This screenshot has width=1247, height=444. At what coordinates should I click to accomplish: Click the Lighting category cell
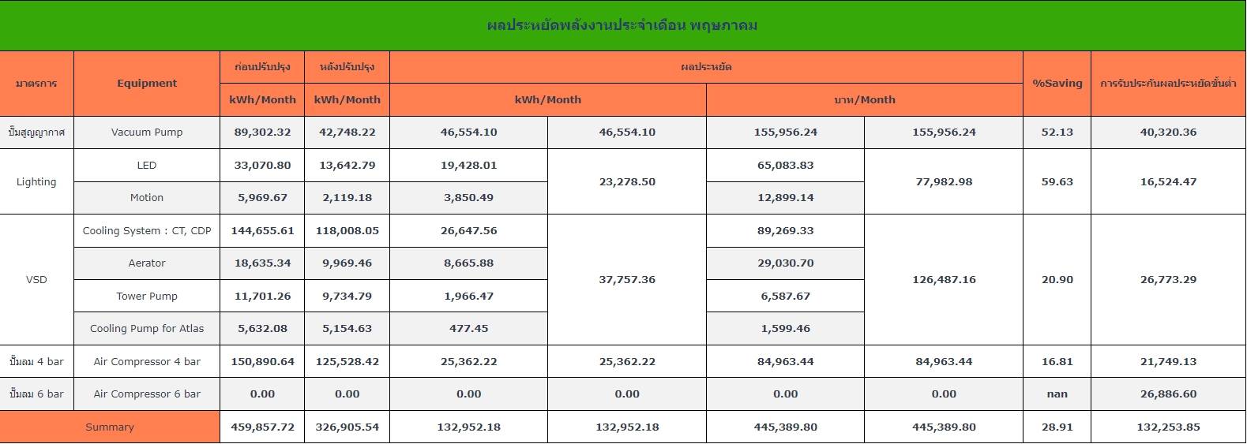click(36, 182)
